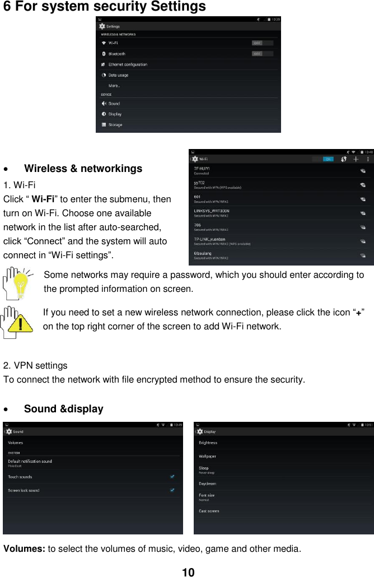Screen dimensions: 374x577
Task: Open the three-dot overflow menu in Wi-Fi
Action: pos(368,159)
